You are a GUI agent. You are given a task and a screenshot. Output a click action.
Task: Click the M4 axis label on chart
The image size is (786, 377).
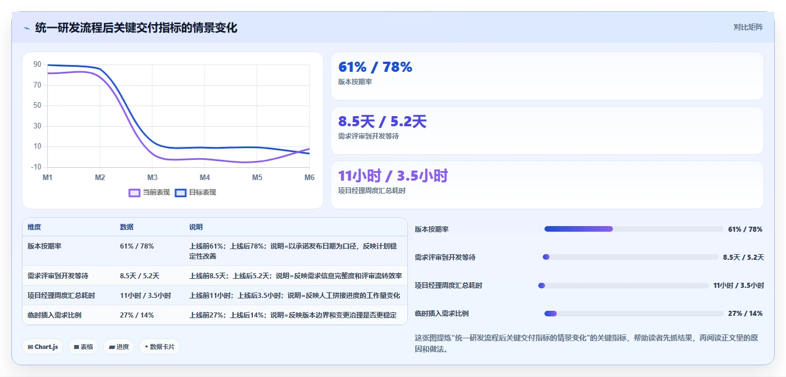pos(205,177)
